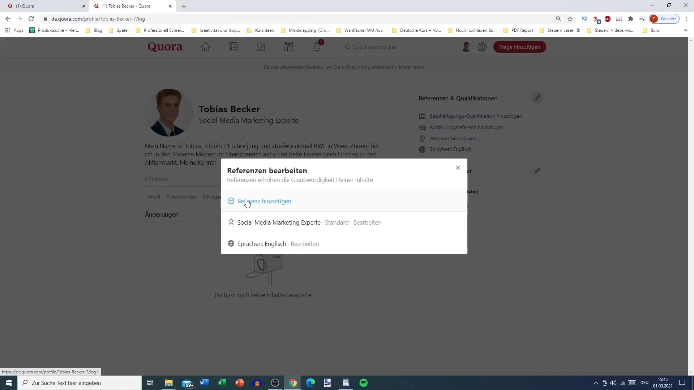The width and height of the screenshot is (694, 390).
Task: Open the volume control in tray
Action: [x=613, y=383]
